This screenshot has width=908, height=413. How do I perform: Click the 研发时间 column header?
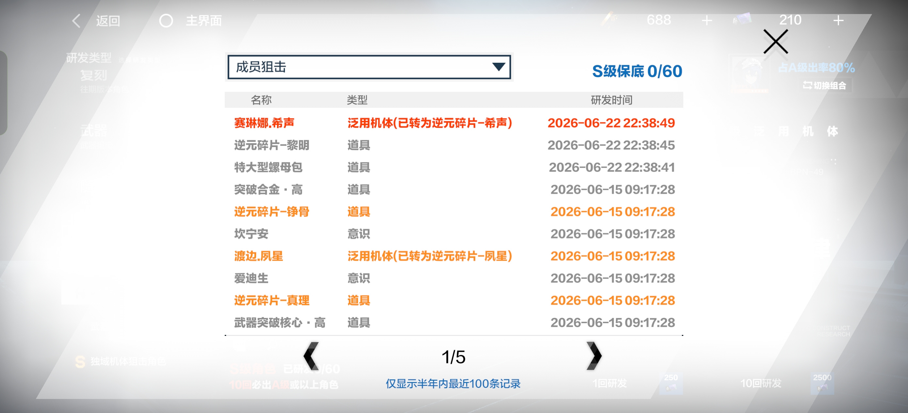pos(611,100)
